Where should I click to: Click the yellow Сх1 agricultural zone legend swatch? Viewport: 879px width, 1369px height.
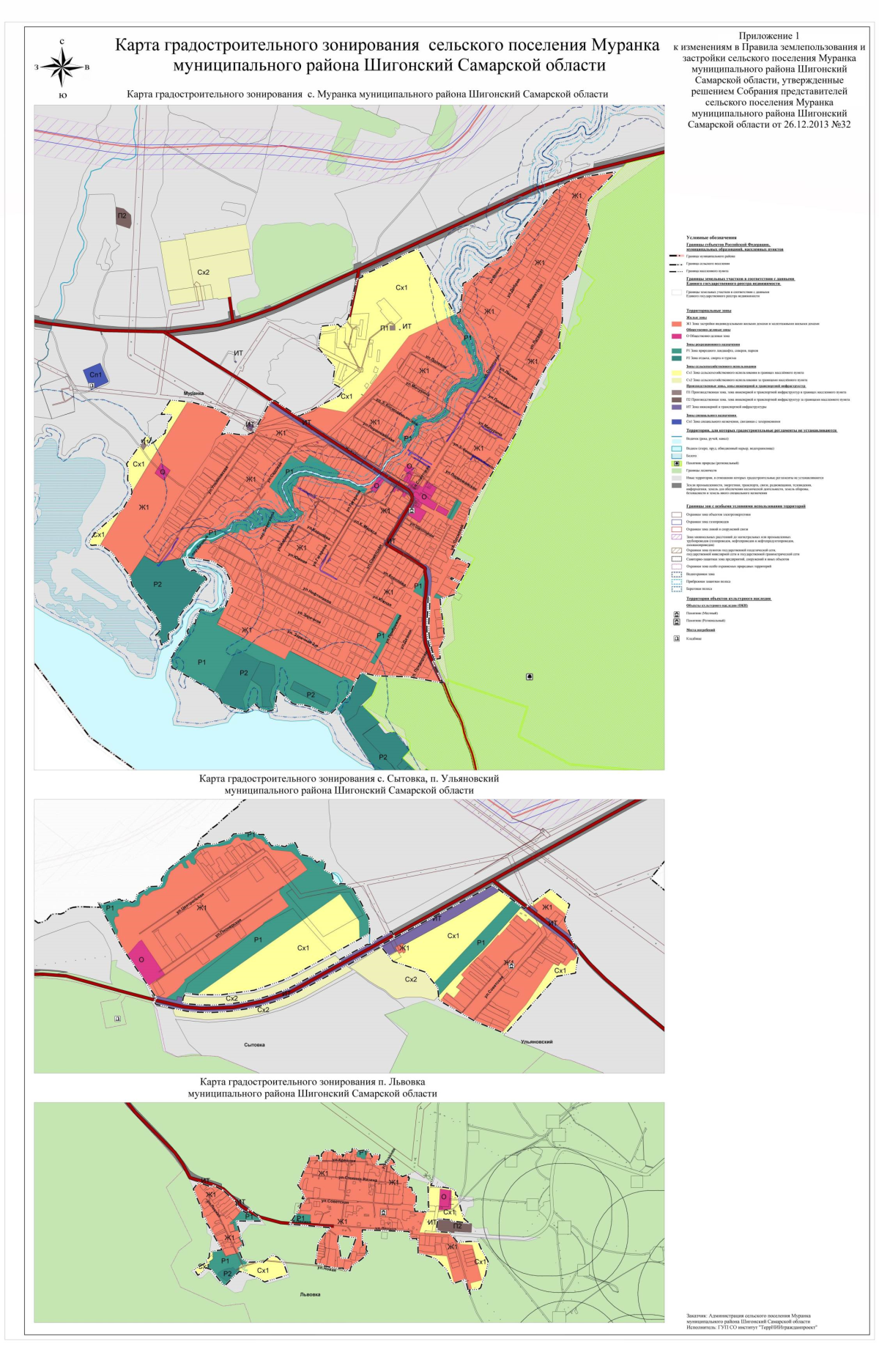click(676, 372)
